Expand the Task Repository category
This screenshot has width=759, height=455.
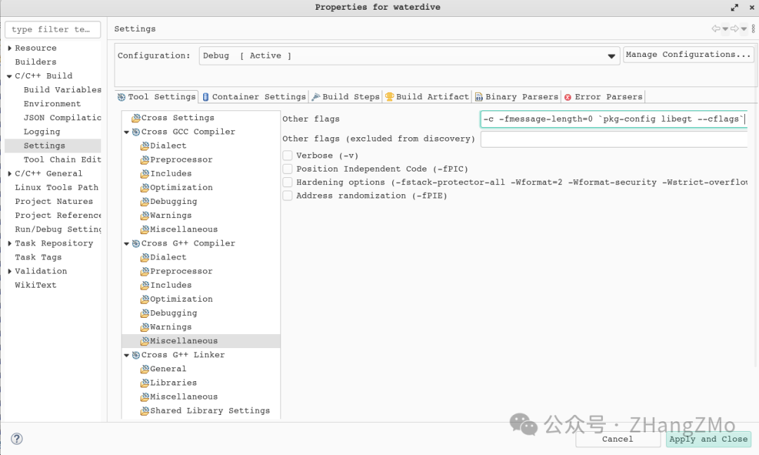click(10, 243)
